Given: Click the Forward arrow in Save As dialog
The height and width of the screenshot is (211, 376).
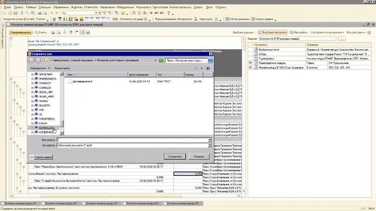Looking at the screenshot, I should coord(38,60).
